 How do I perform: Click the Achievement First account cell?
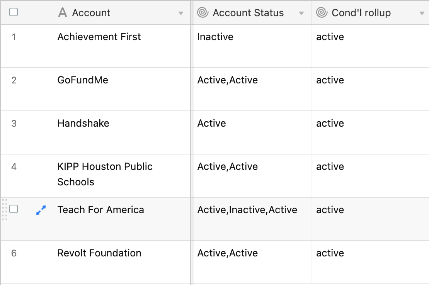pos(99,37)
